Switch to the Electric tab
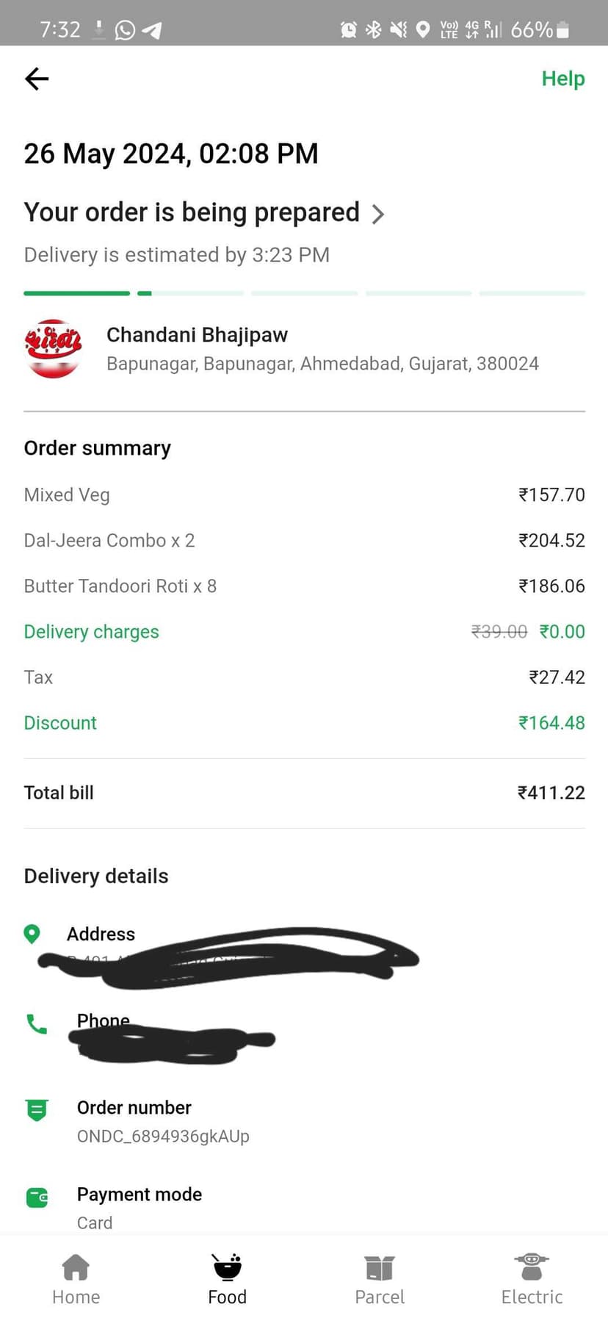Image resolution: width=608 pixels, height=1318 pixels. tap(532, 1279)
